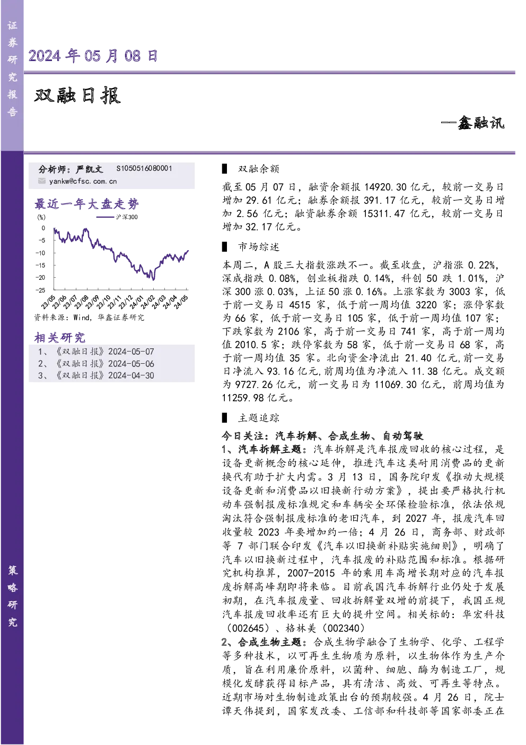
Task: Click the chart y-axis label -25
Action: click(x=40, y=290)
